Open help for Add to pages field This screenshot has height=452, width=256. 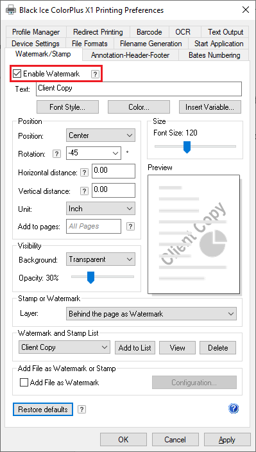coord(130,226)
